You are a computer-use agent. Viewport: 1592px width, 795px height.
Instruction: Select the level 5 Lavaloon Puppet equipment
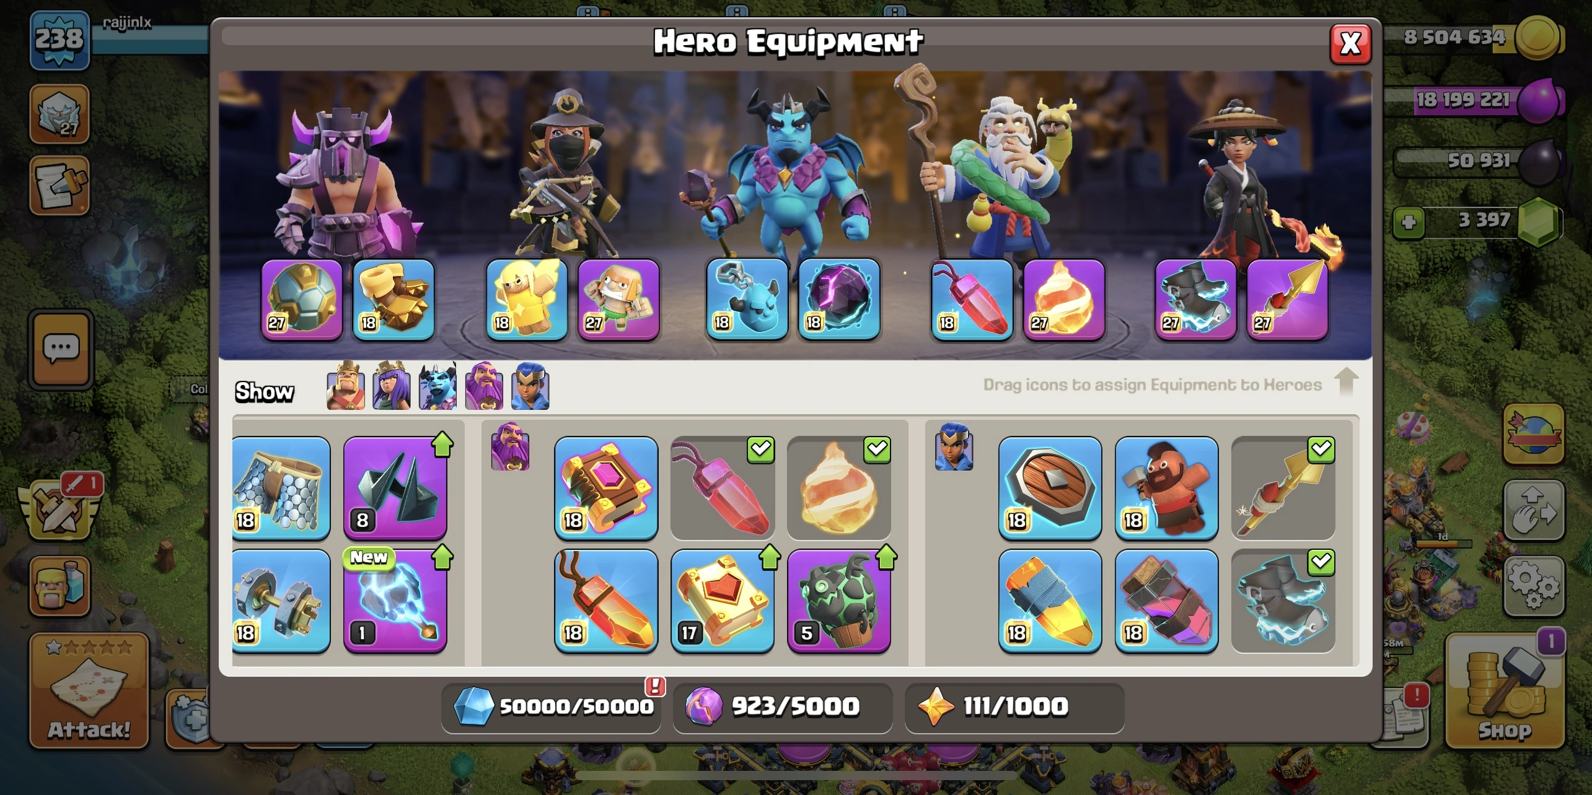(x=838, y=601)
